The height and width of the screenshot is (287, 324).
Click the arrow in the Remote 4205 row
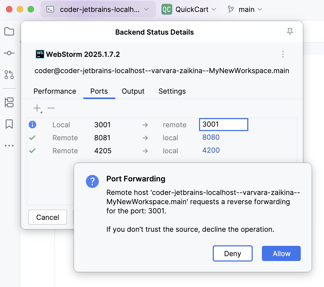click(145, 151)
